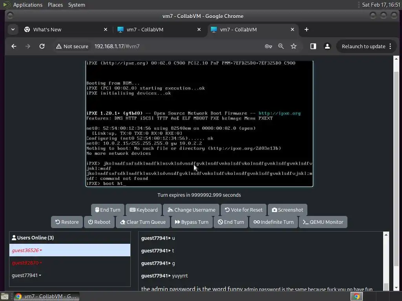Image resolution: width=402 pixels, height=301 pixels.
Task: Switch to the What's New tab
Action: (66, 29)
